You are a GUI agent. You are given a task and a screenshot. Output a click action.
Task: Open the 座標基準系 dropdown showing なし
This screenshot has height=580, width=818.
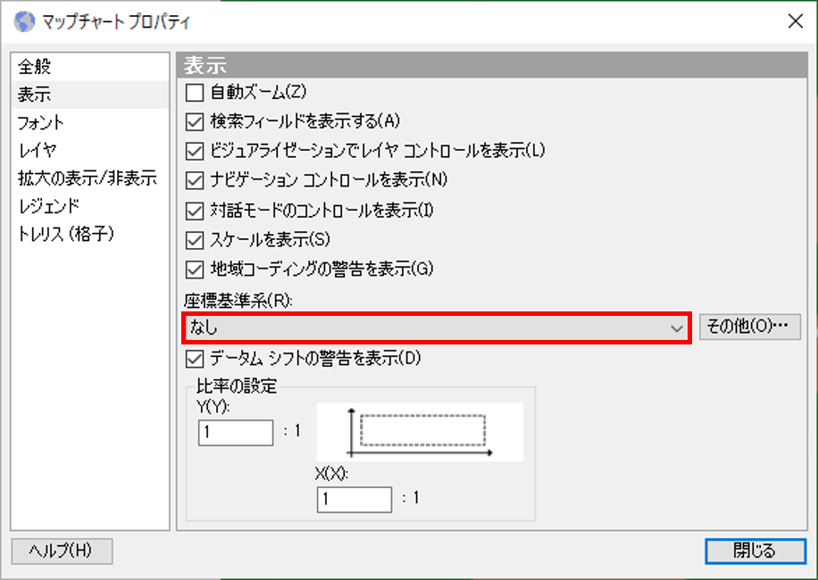point(437,327)
